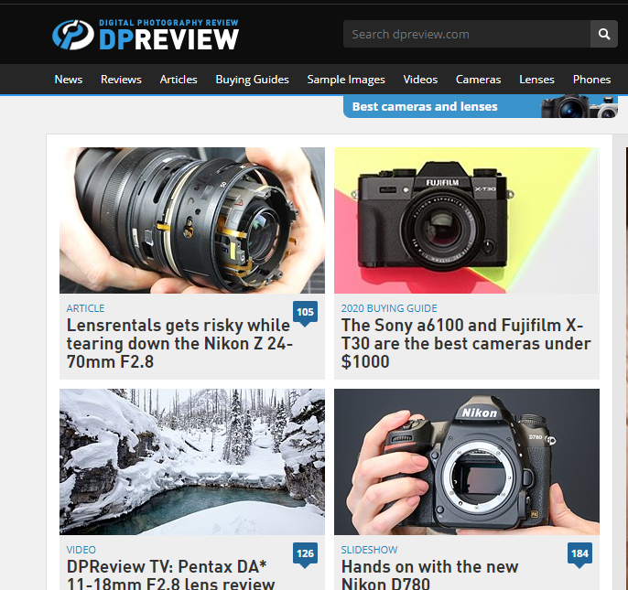Click the Best cameras and lenses banner

481,106
